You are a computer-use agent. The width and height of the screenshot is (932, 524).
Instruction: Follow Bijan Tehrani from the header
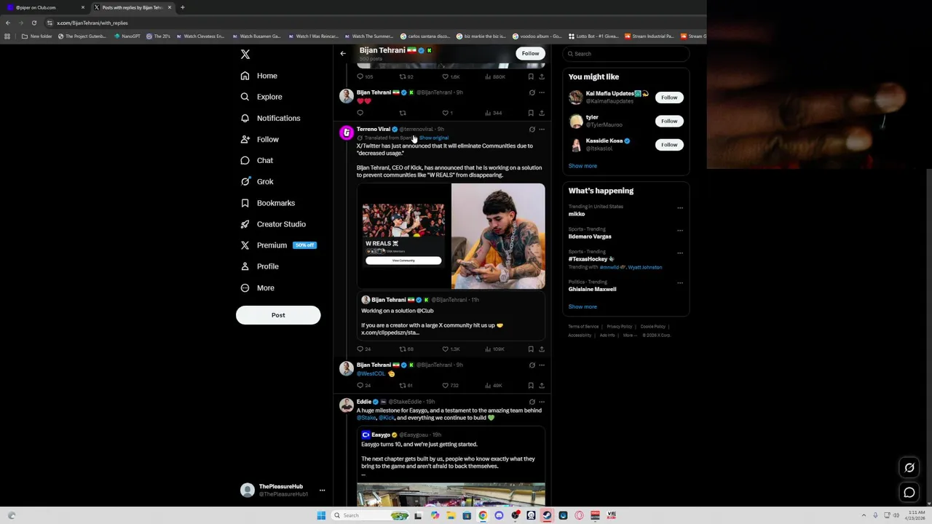530,53
